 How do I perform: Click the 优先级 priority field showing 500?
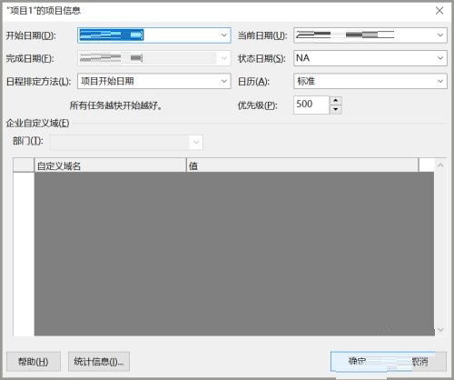(x=311, y=105)
